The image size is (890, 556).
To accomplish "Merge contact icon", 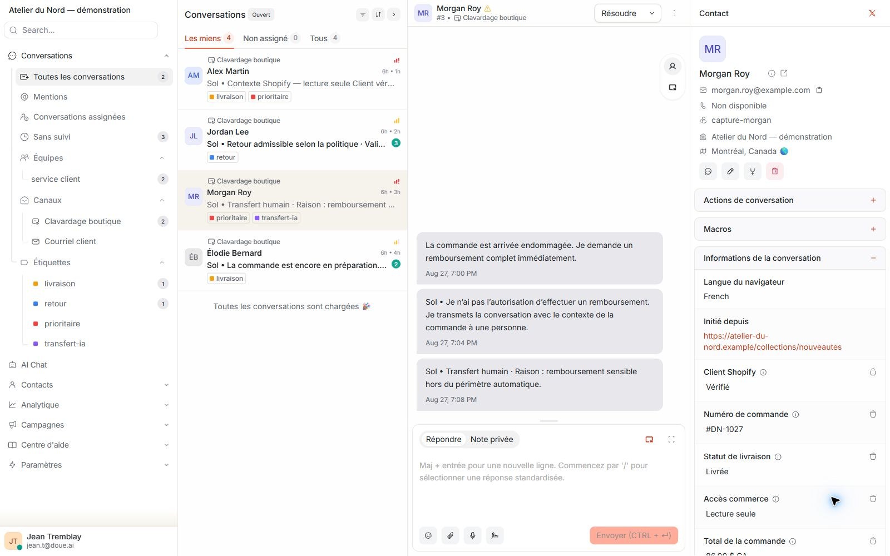I will [x=753, y=171].
